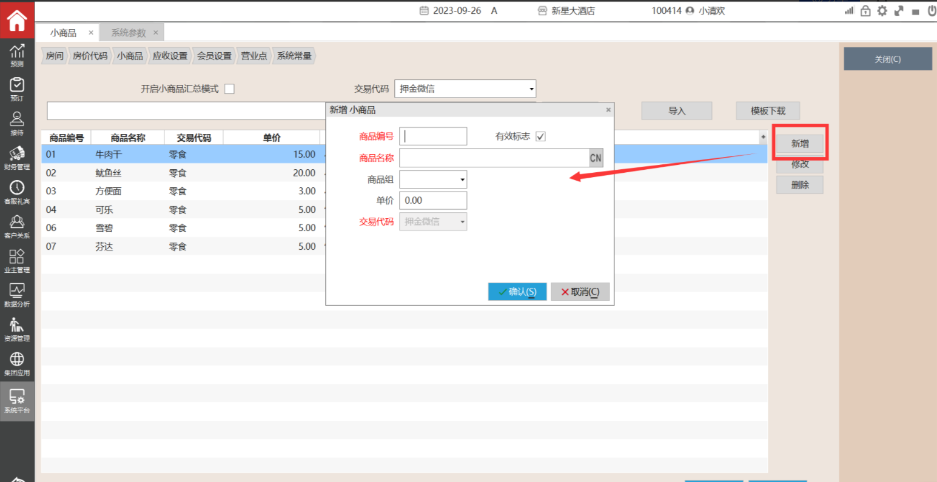Select the 房价代码 breadcrumb tab

point(90,56)
